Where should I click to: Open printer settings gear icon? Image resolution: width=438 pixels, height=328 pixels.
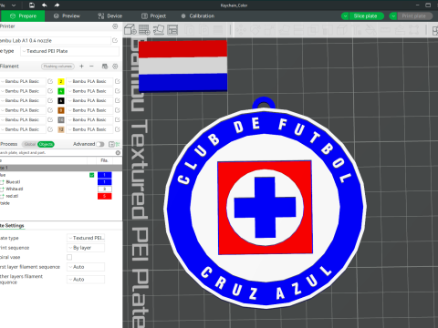(115, 26)
